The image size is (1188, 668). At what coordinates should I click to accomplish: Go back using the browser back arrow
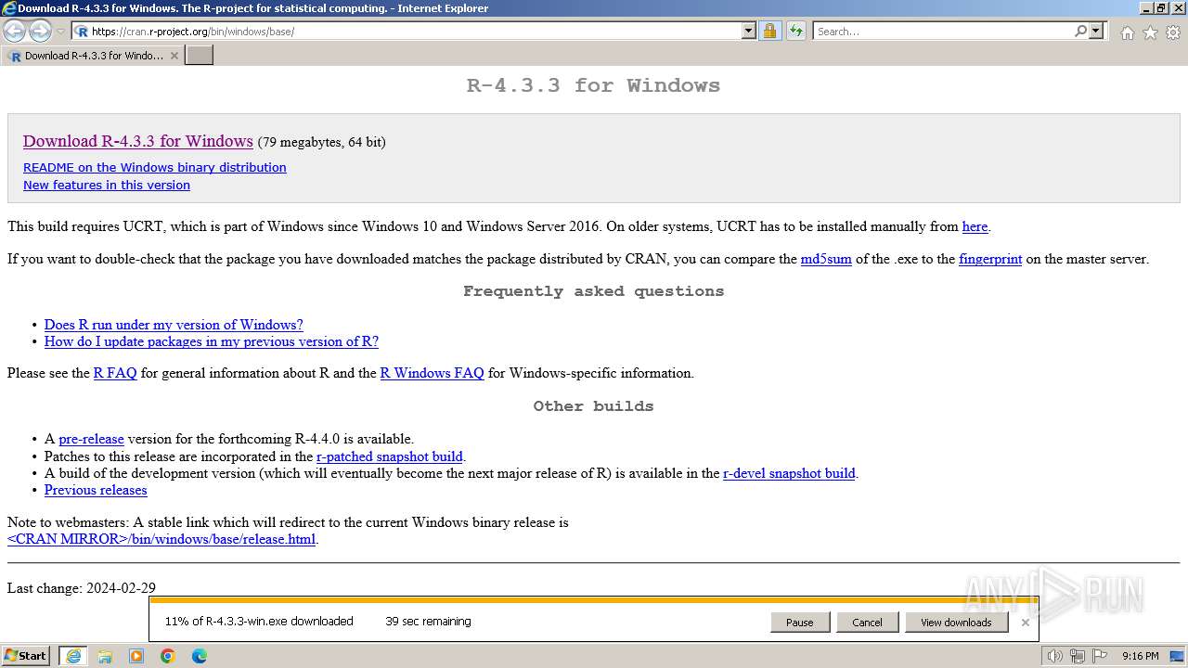tap(14, 31)
